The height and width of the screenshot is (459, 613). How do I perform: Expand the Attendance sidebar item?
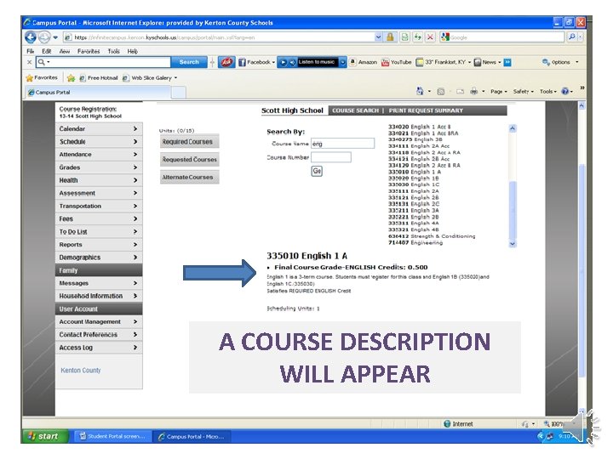tap(99, 155)
